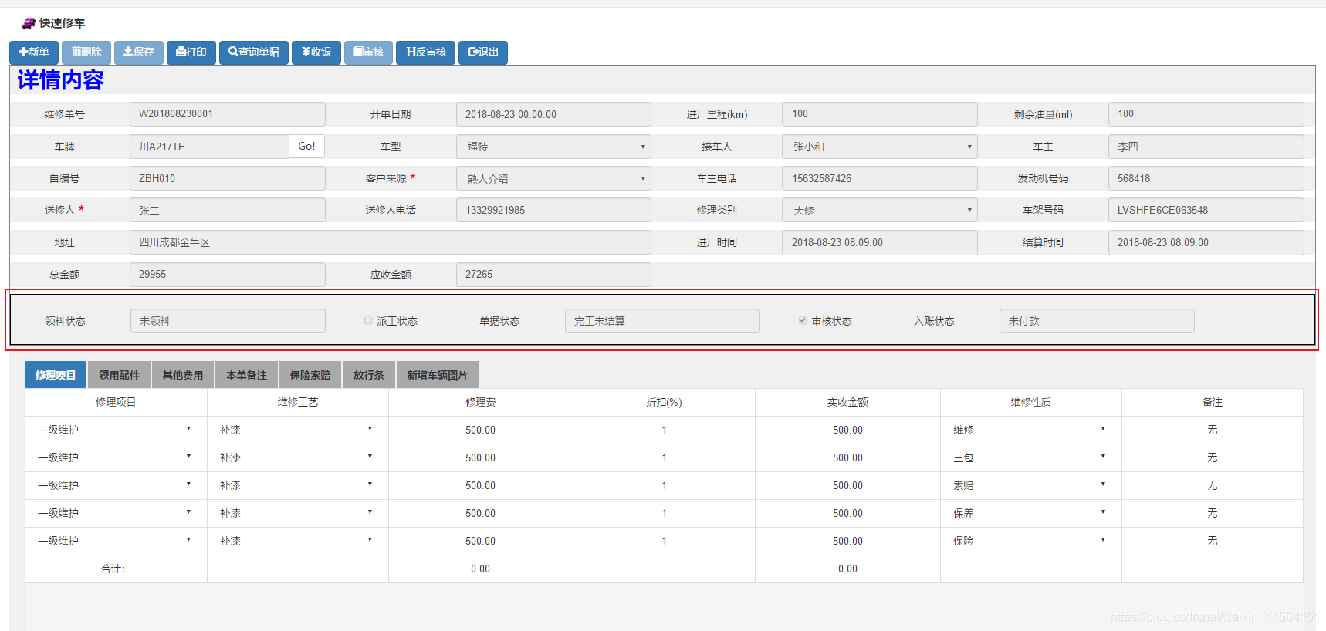Open 维修性质 dropdown showing 索赔
This screenshot has width=1326, height=631.
click(1030, 485)
